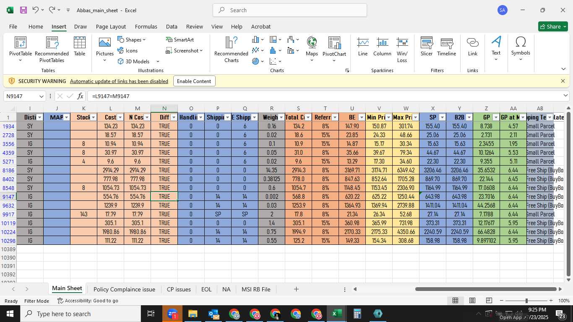Image resolution: width=573 pixels, height=322 pixels.
Task: Insert Icons from Illustrations group
Action: (128, 50)
